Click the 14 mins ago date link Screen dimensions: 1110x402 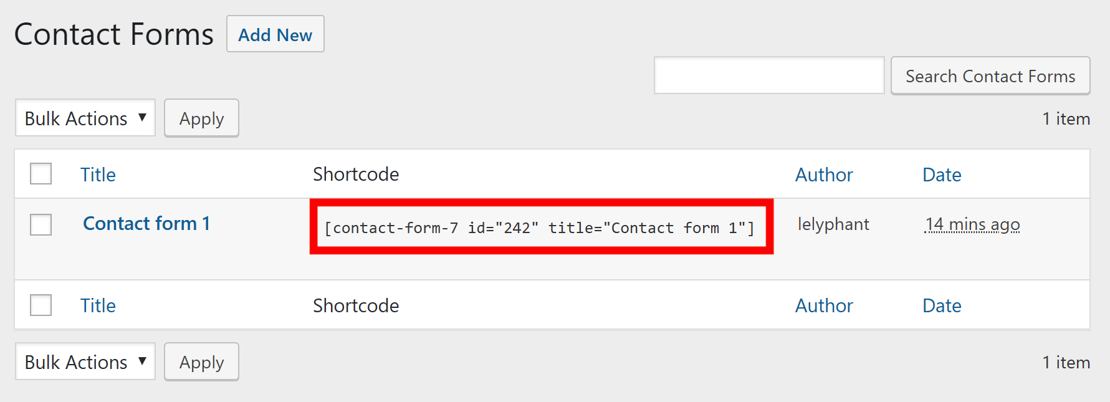pos(972,224)
